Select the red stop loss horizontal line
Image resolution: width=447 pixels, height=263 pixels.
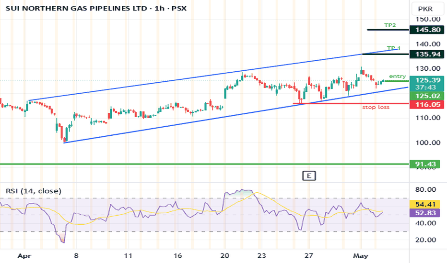(351, 103)
